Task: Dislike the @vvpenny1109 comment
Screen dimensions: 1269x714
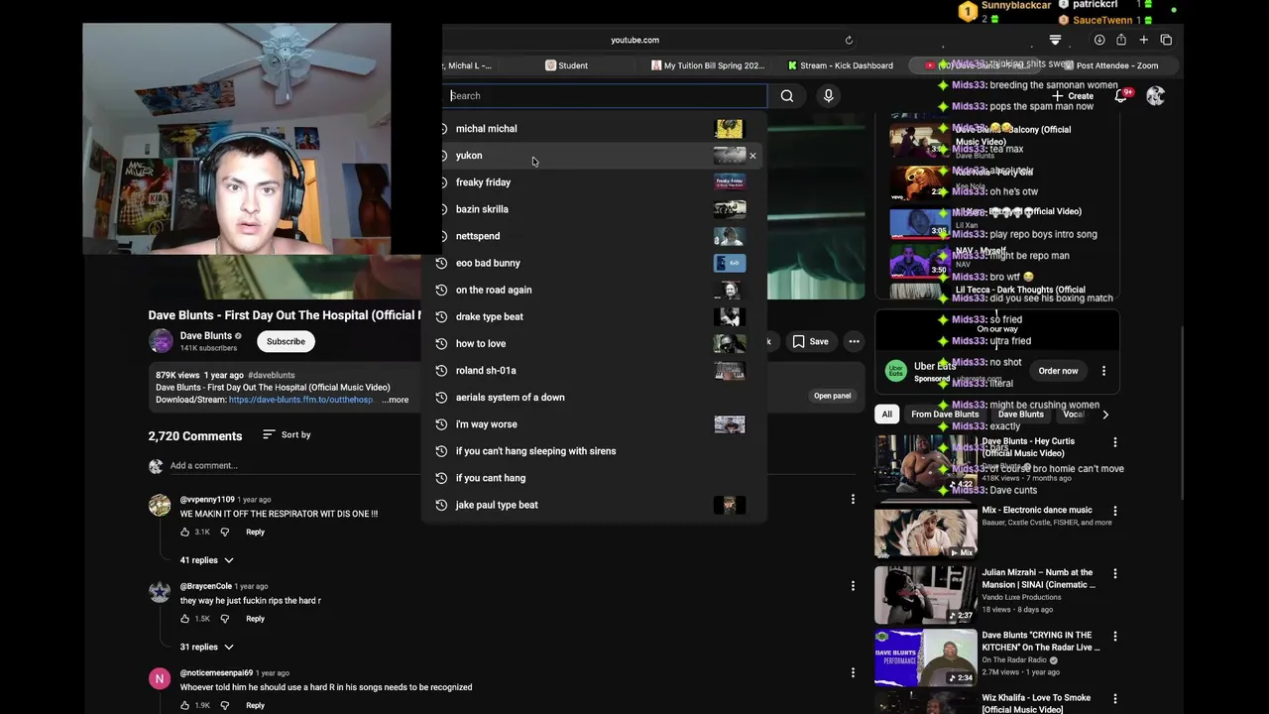Action: (x=224, y=533)
